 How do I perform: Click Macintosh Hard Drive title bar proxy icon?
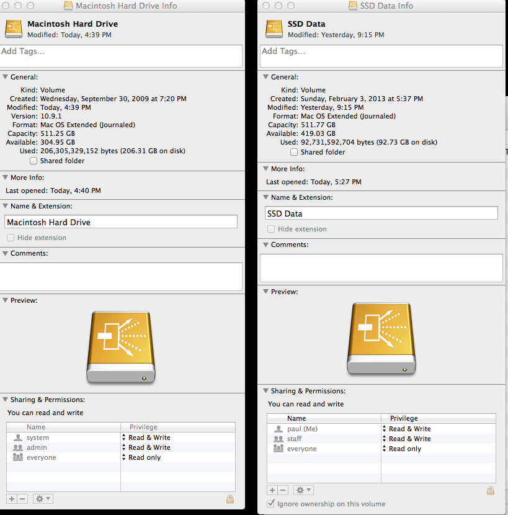click(68, 6)
